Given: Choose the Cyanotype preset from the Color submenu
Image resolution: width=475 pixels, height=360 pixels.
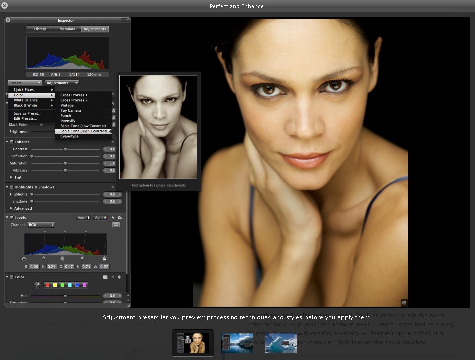Looking at the screenshot, I should [x=69, y=136].
